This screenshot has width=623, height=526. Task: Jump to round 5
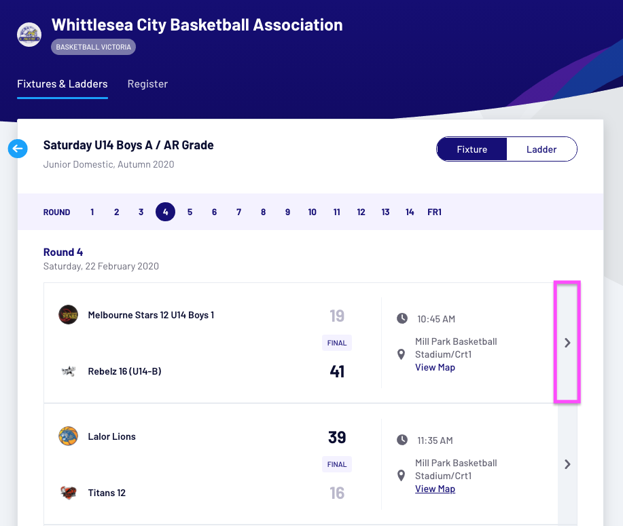pyautogui.click(x=190, y=212)
